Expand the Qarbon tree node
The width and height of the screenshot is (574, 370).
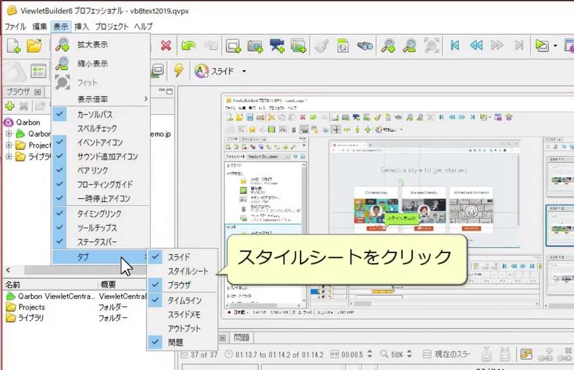coord(9,133)
